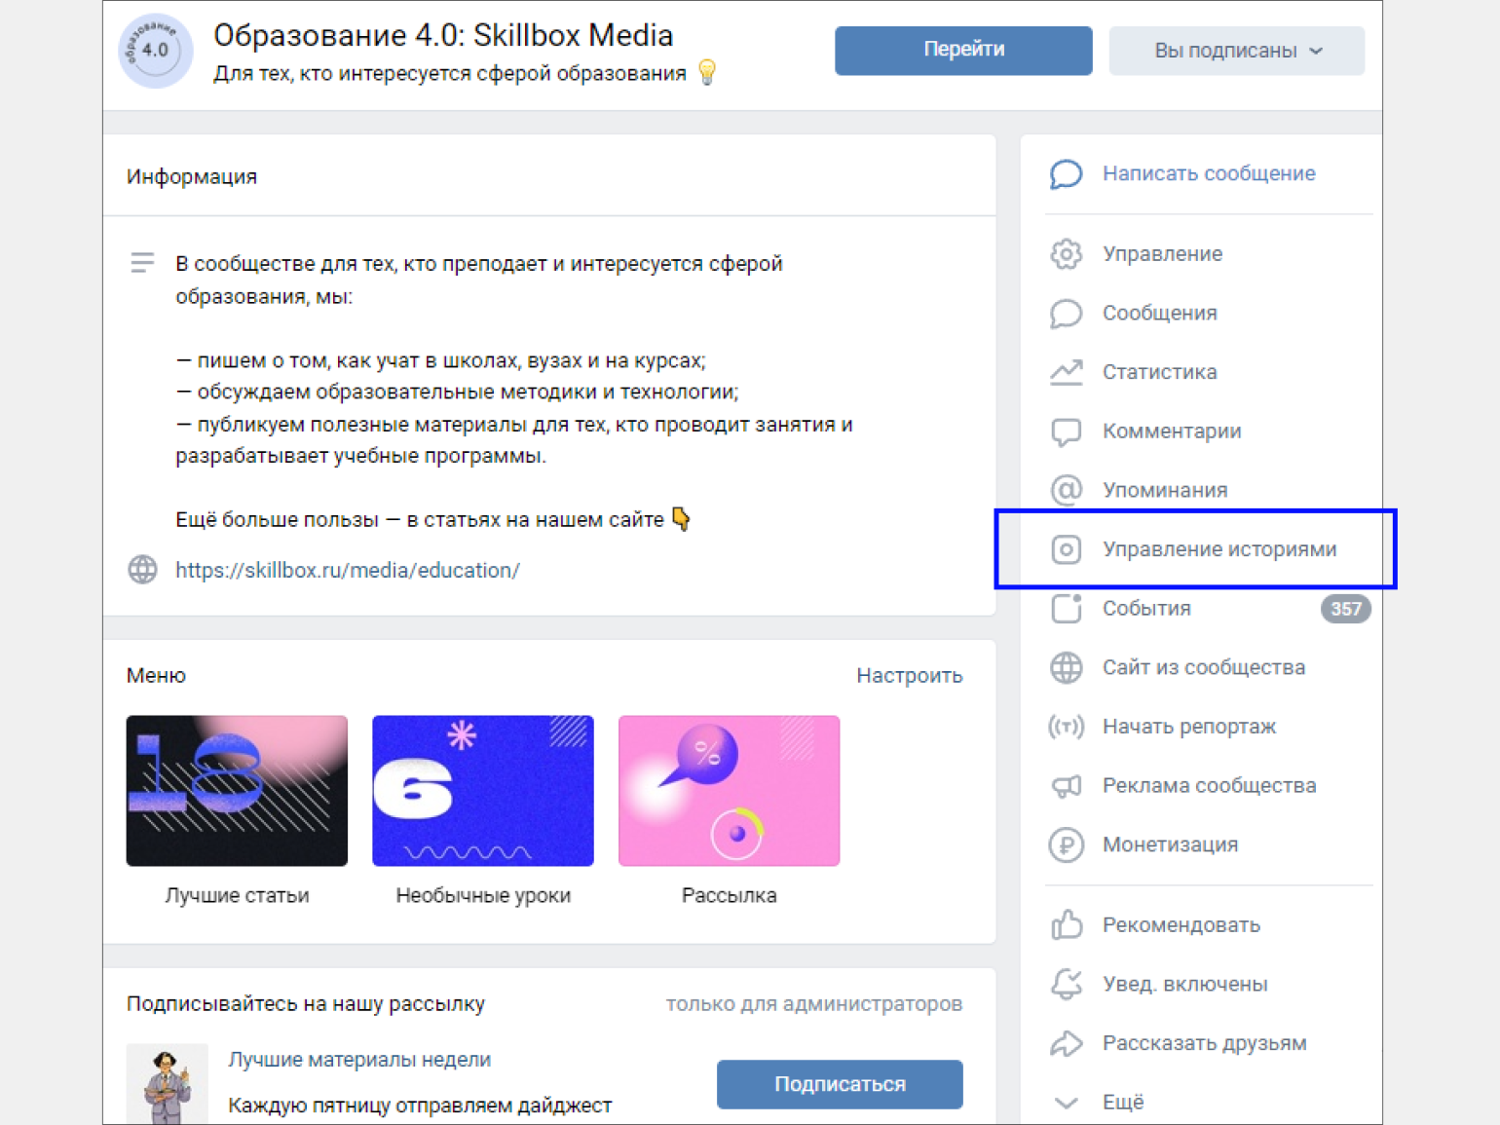Click the lightbulb emoji in the community subtitle
1500x1125 pixels.
click(x=707, y=72)
